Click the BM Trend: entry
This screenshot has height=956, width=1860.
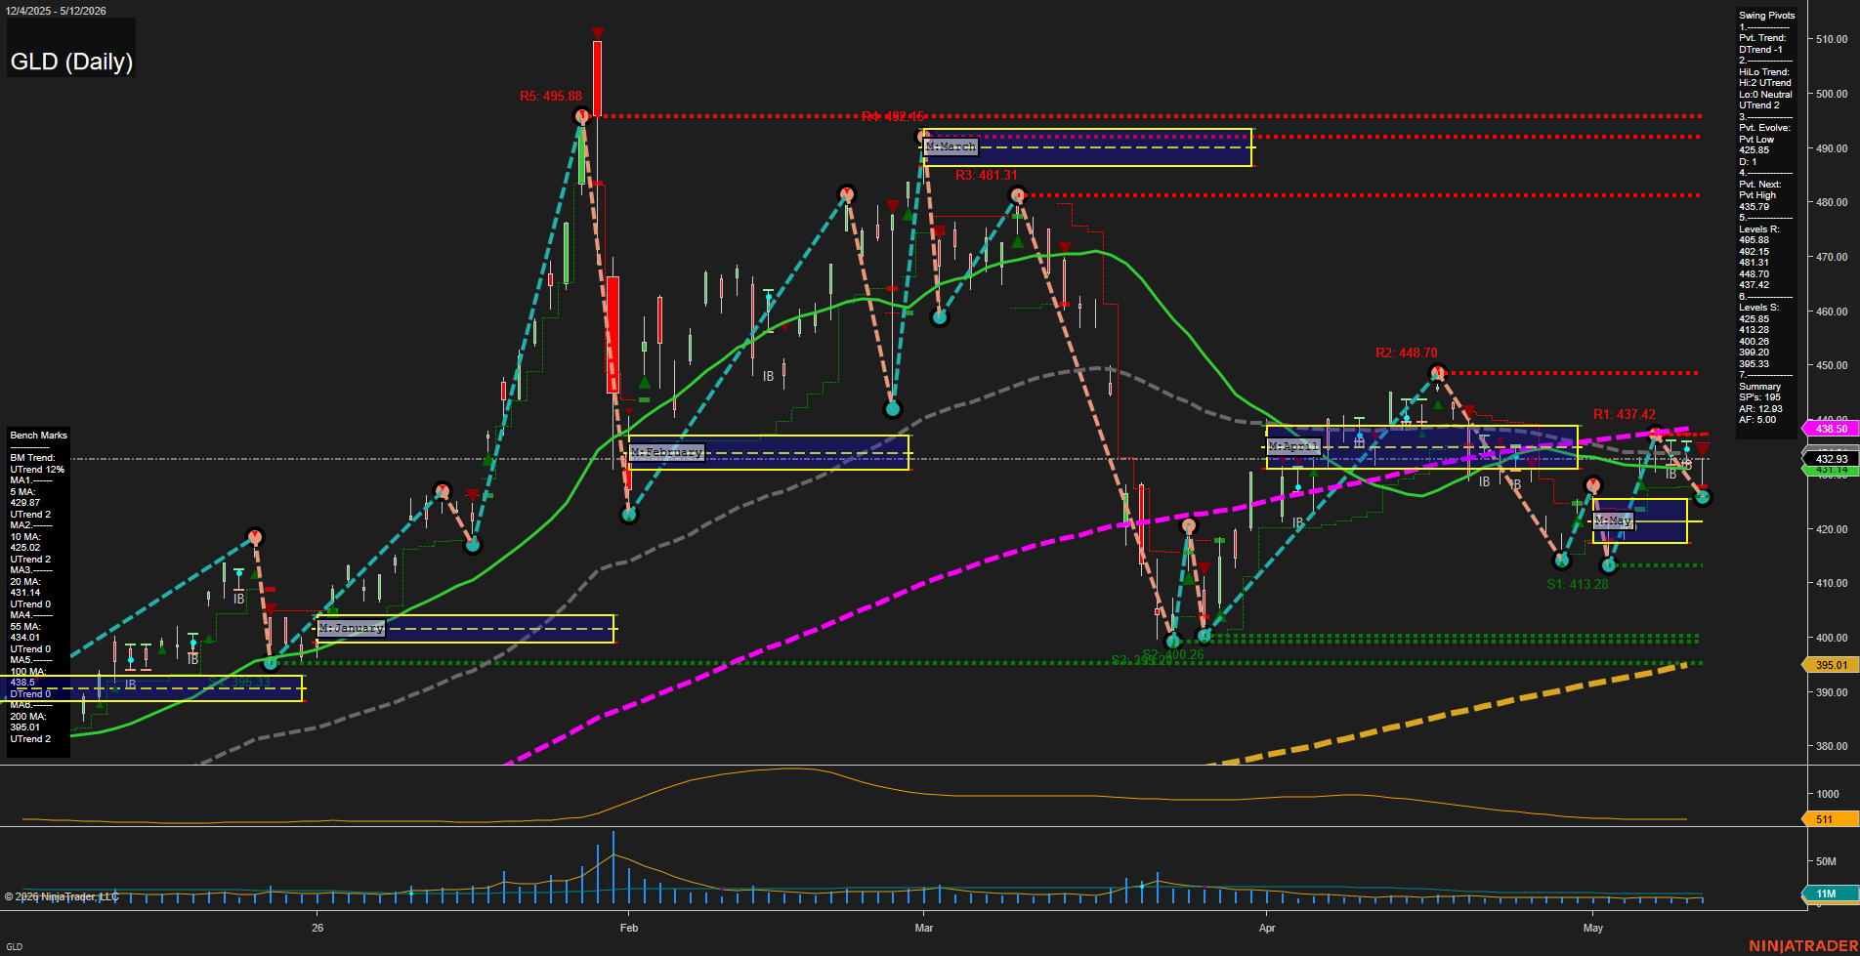32,458
